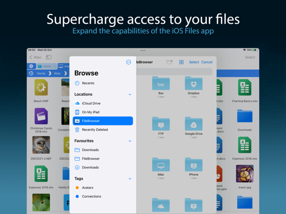
Task: Collapse the Favourites section
Action: (x=130, y=141)
